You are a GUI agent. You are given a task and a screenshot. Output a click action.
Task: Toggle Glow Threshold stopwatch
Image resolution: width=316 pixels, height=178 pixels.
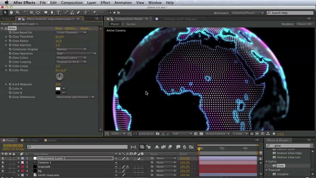tap(10, 37)
